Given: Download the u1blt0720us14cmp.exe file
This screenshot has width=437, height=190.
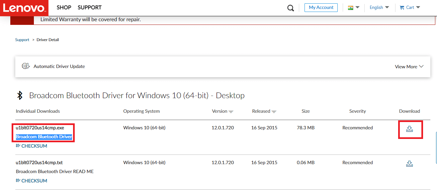Looking at the screenshot, I should [409, 129].
